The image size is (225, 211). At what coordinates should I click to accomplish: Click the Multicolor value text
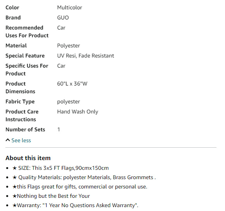[70, 7]
